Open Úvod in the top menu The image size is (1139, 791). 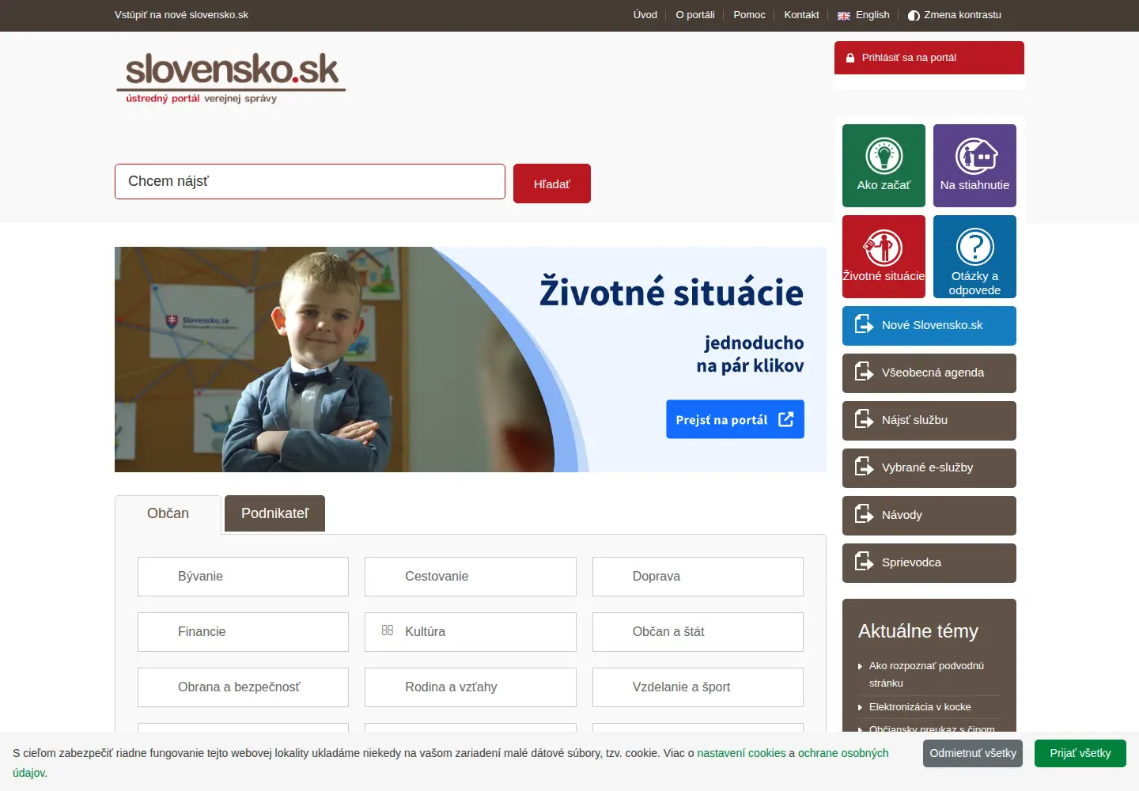pos(645,15)
